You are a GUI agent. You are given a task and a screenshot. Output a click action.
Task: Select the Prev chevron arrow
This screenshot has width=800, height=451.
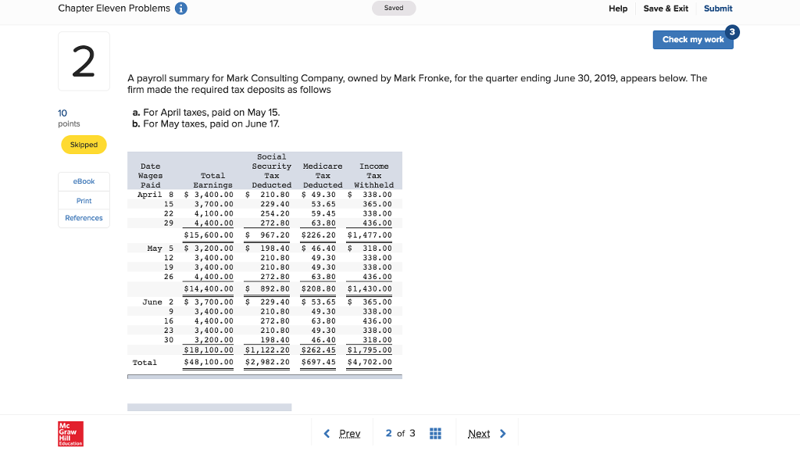coord(327,432)
